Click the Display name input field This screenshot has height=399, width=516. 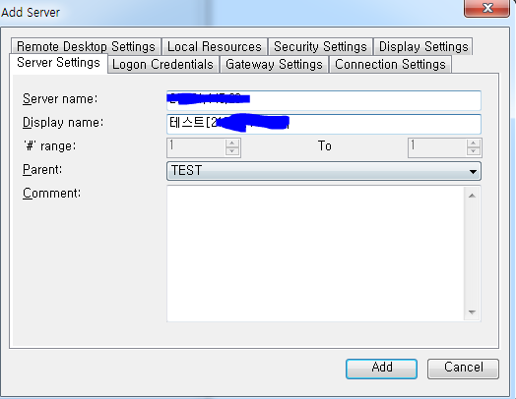[324, 124]
